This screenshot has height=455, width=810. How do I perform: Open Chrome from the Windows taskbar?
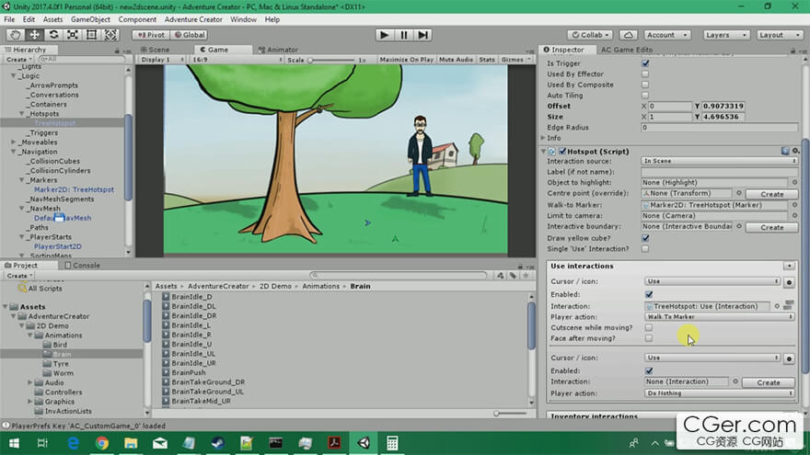click(x=102, y=443)
